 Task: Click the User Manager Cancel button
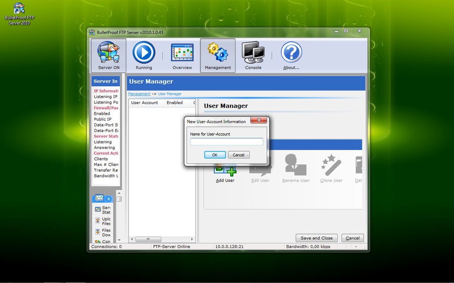(353, 238)
